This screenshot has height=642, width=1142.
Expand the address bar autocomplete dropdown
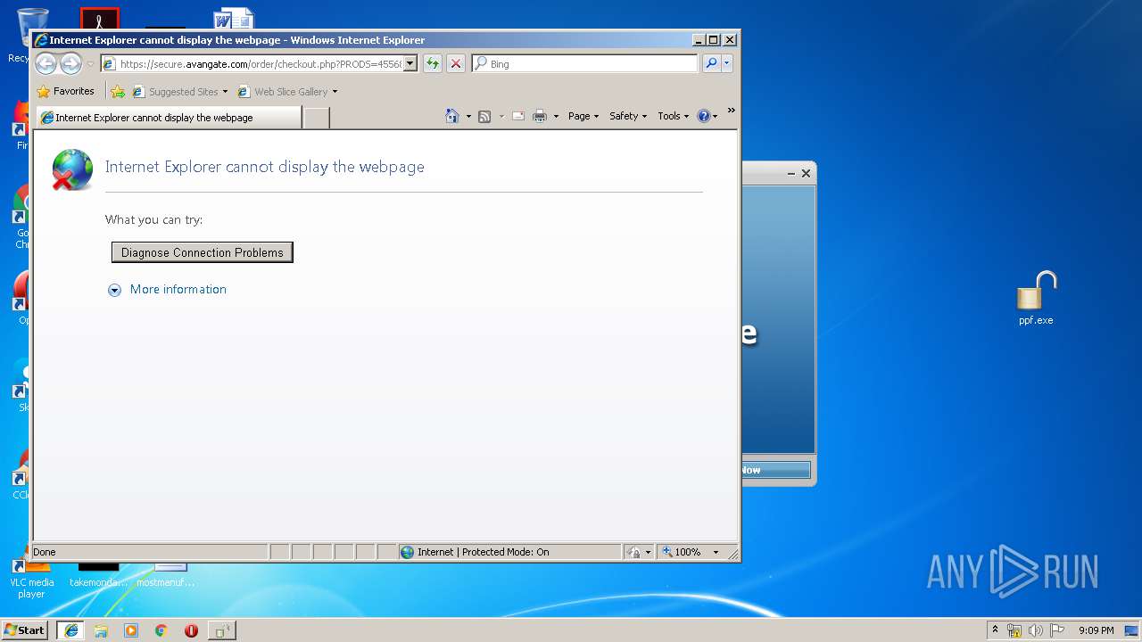pos(410,63)
